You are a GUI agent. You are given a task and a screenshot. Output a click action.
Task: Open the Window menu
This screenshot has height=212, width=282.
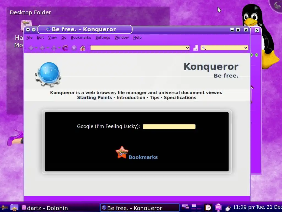coord(121,38)
